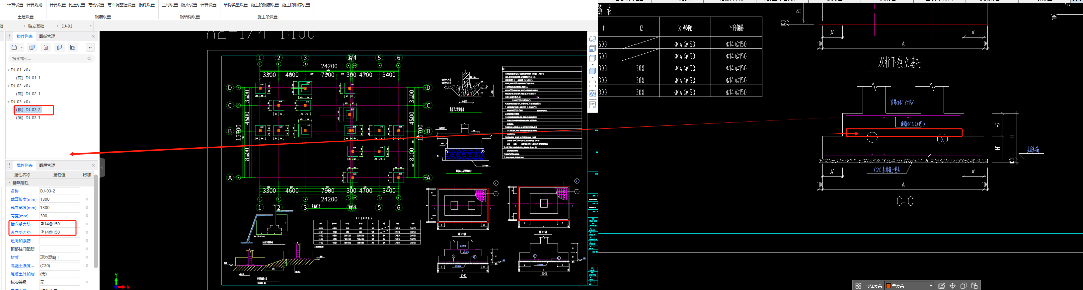Click the display settings list-eye icon
This screenshot has width=1083, height=290.
(x=592, y=105)
